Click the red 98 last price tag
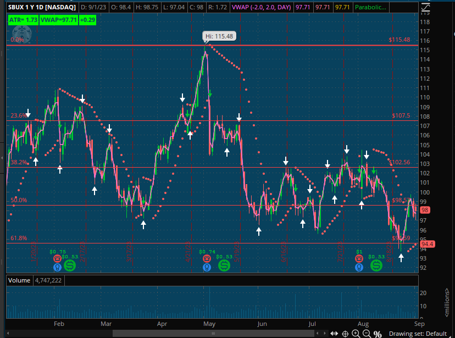This screenshot has height=338, width=455. point(425,210)
